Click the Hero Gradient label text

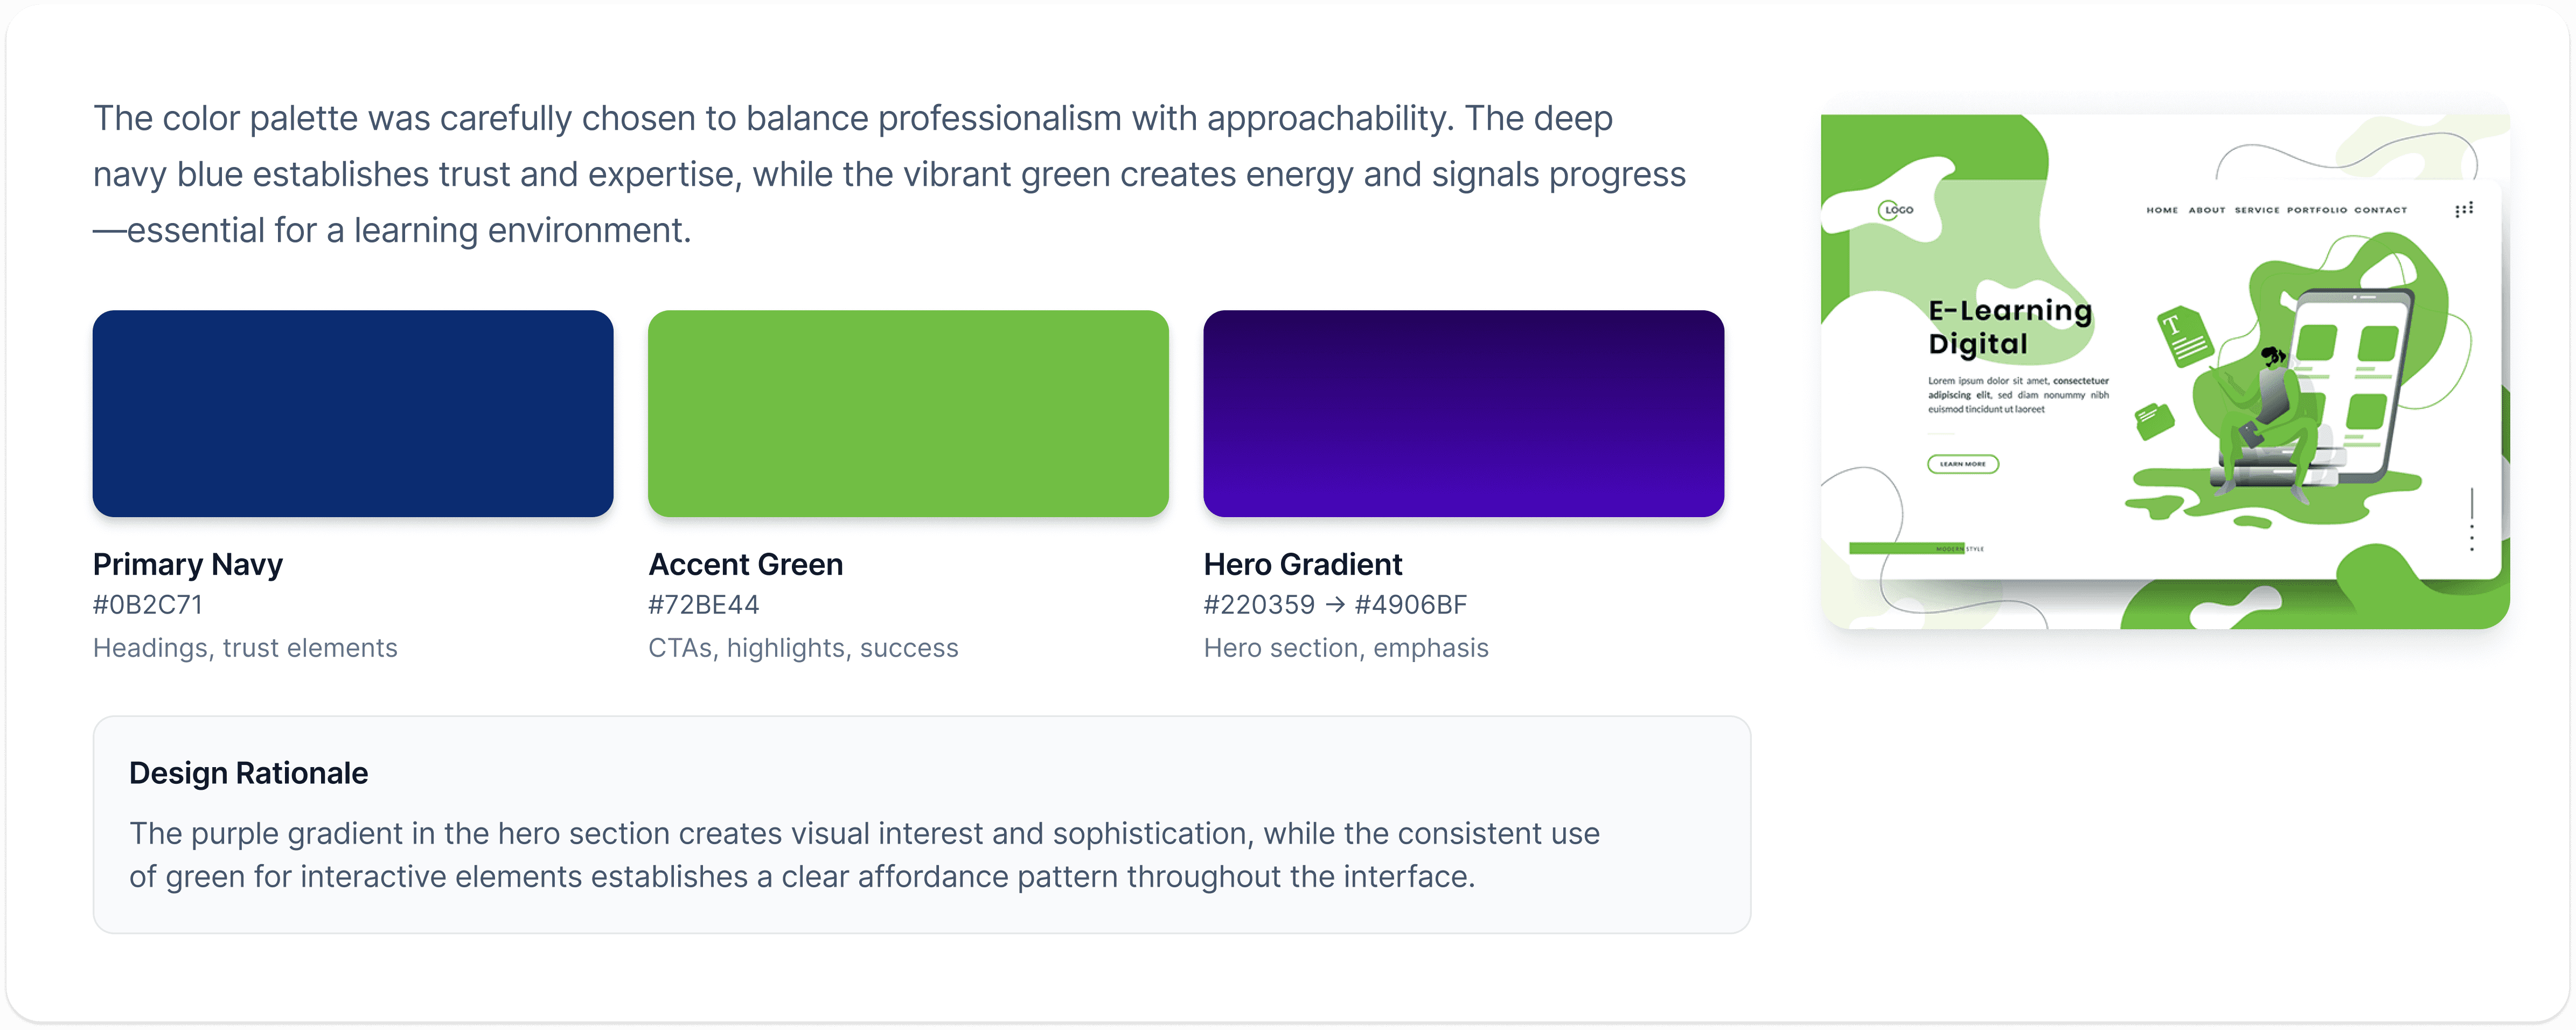point(1303,564)
